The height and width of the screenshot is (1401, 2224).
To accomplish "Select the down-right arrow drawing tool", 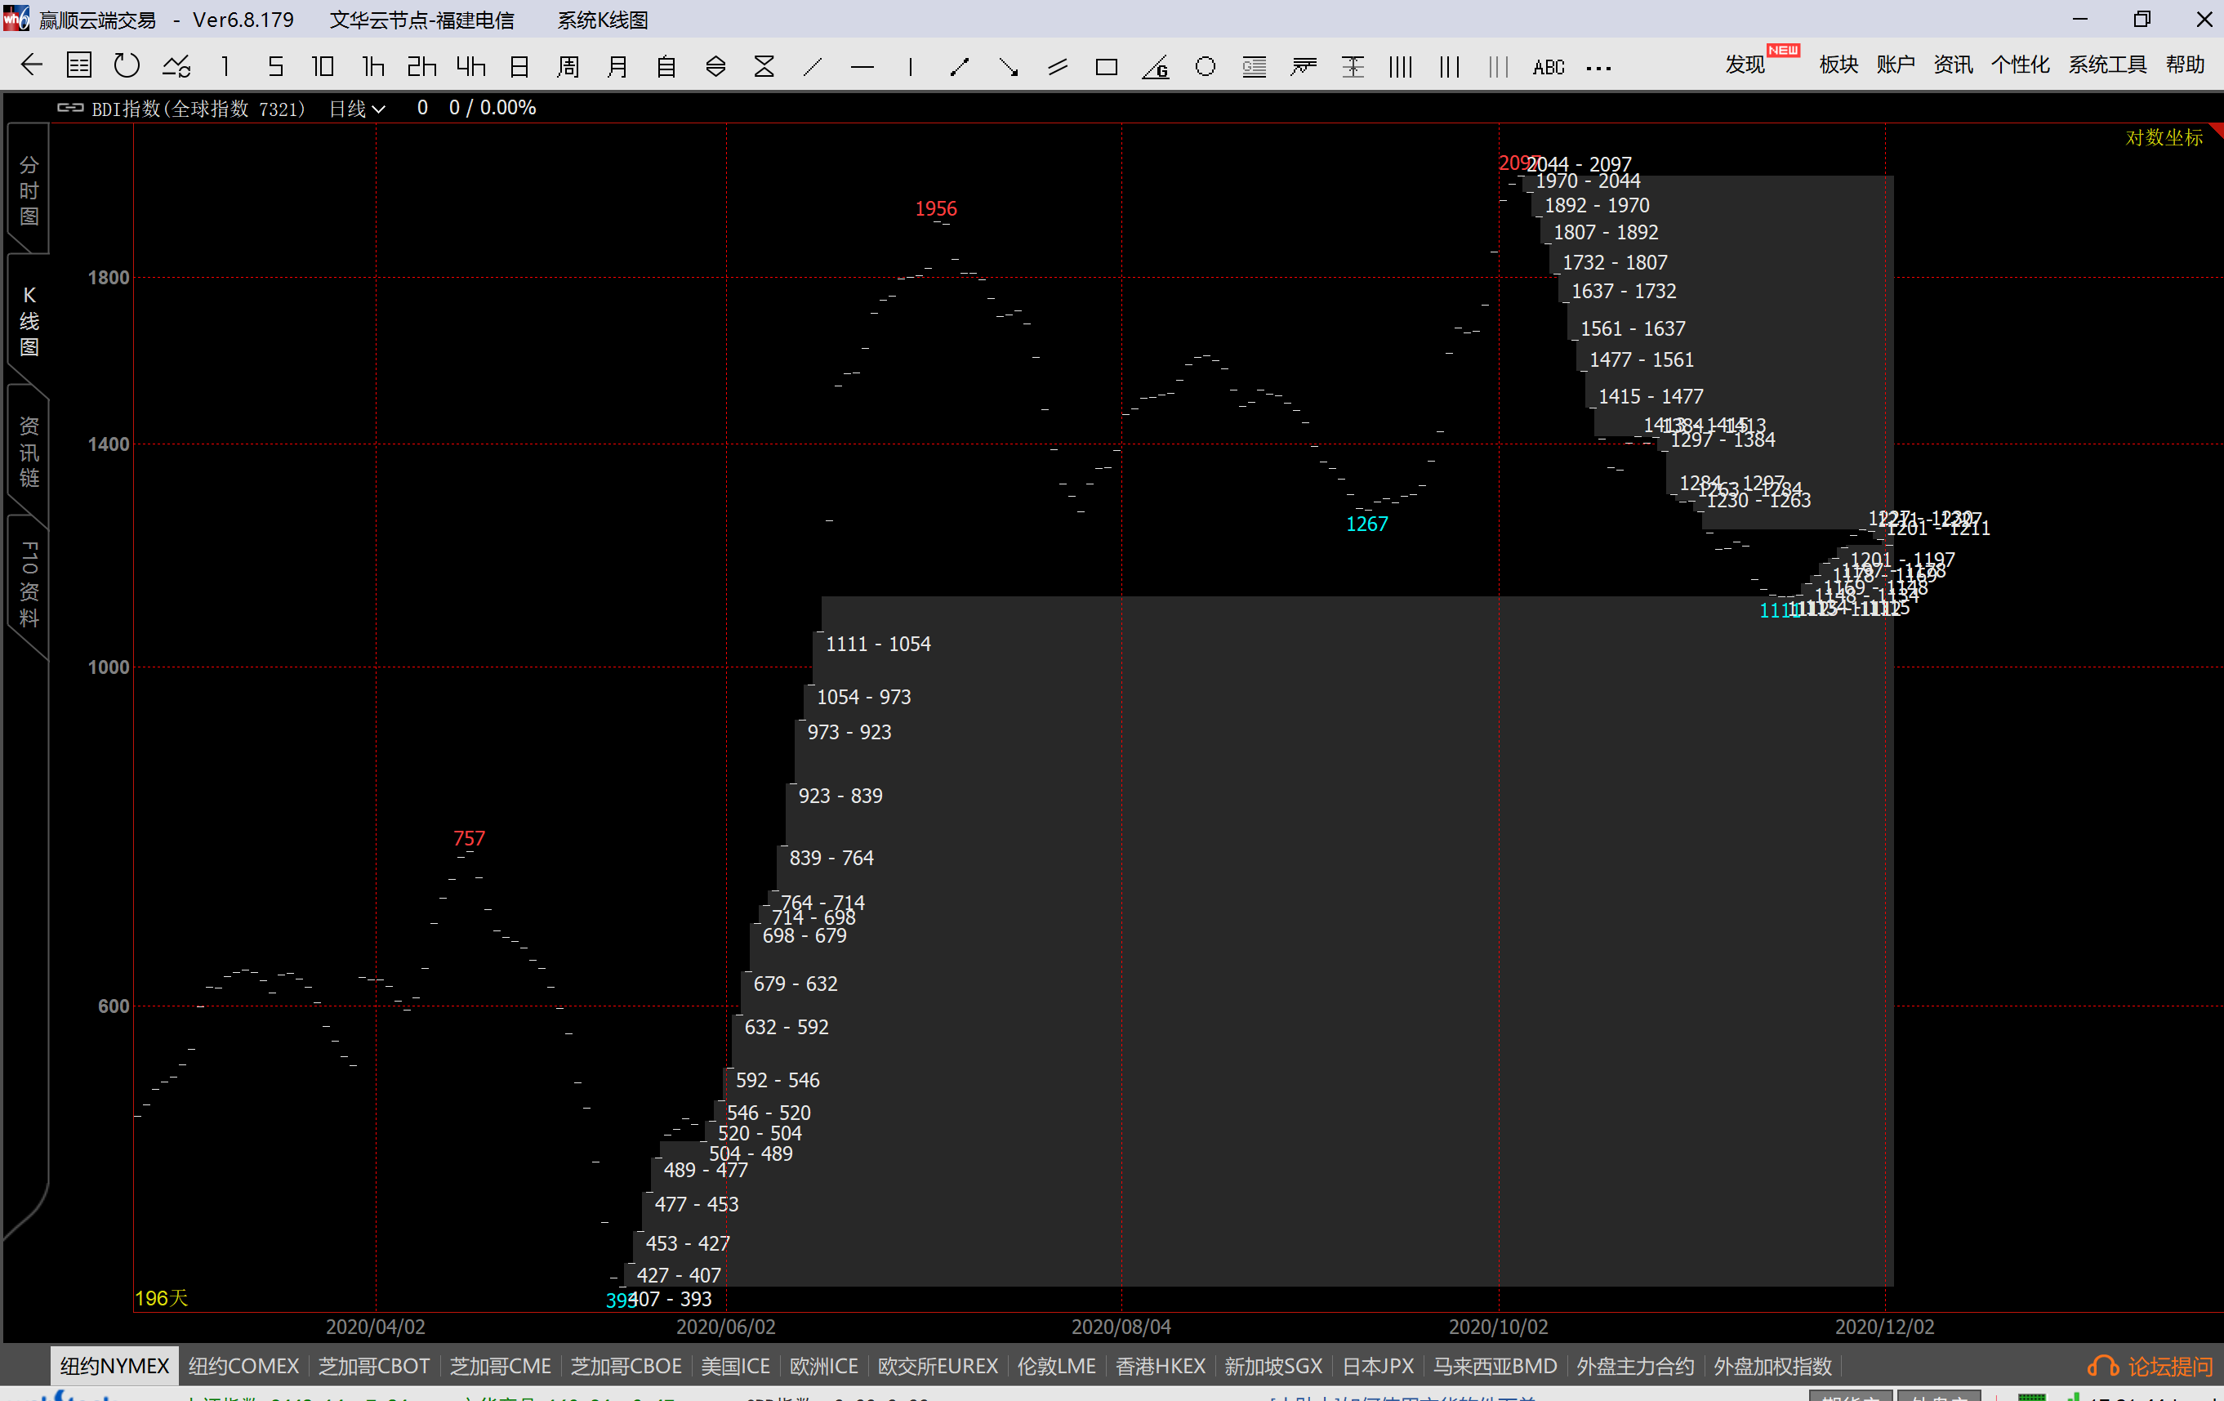I will tap(1008, 66).
